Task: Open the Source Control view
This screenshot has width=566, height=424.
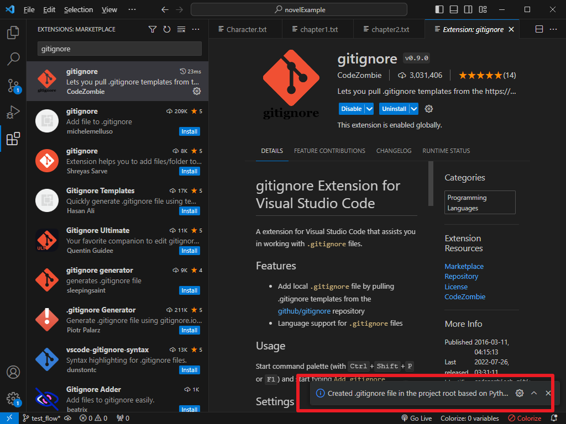Action: pos(13,86)
